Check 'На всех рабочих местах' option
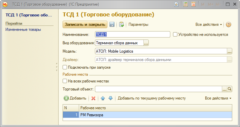The width and height of the screenshot is (240, 127). point(65,81)
